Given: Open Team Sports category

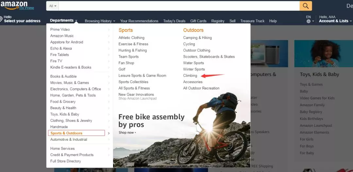Looking at the screenshot, I should 128,56.
